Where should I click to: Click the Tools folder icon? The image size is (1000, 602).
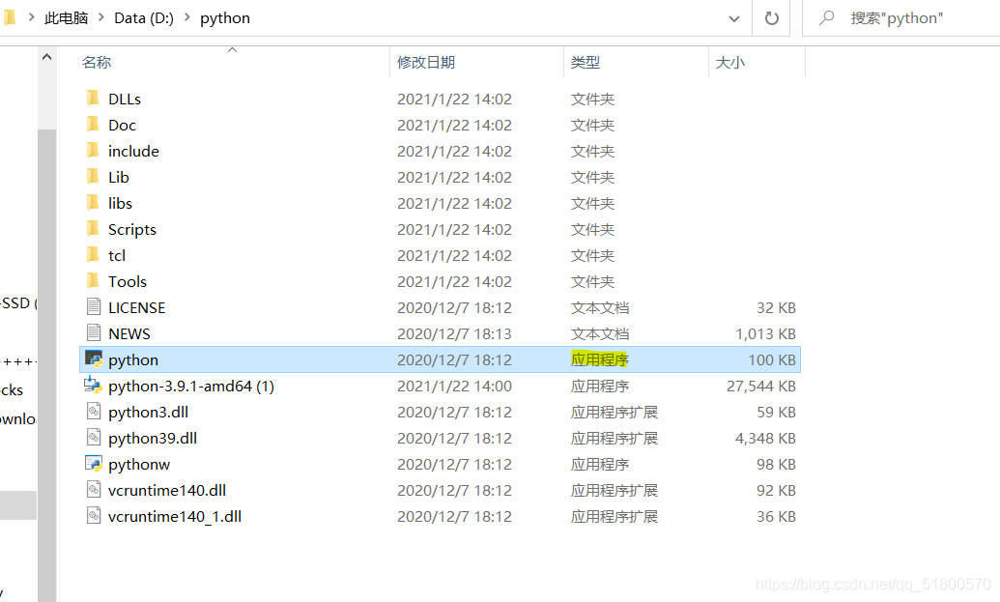point(93,281)
